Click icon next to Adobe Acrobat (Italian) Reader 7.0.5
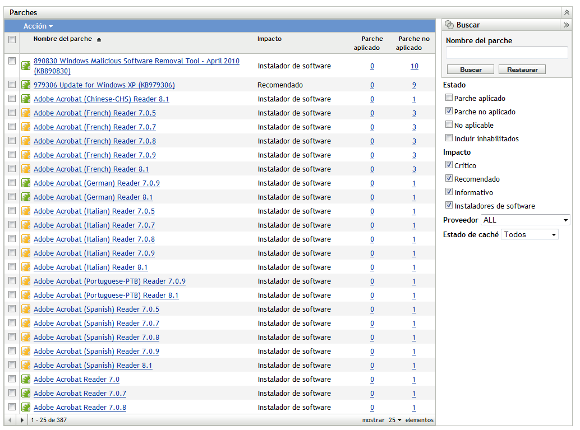This screenshot has height=430, width=580. [x=26, y=211]
